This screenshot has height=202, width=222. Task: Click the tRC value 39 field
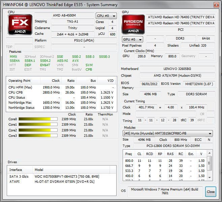point(192,120)
